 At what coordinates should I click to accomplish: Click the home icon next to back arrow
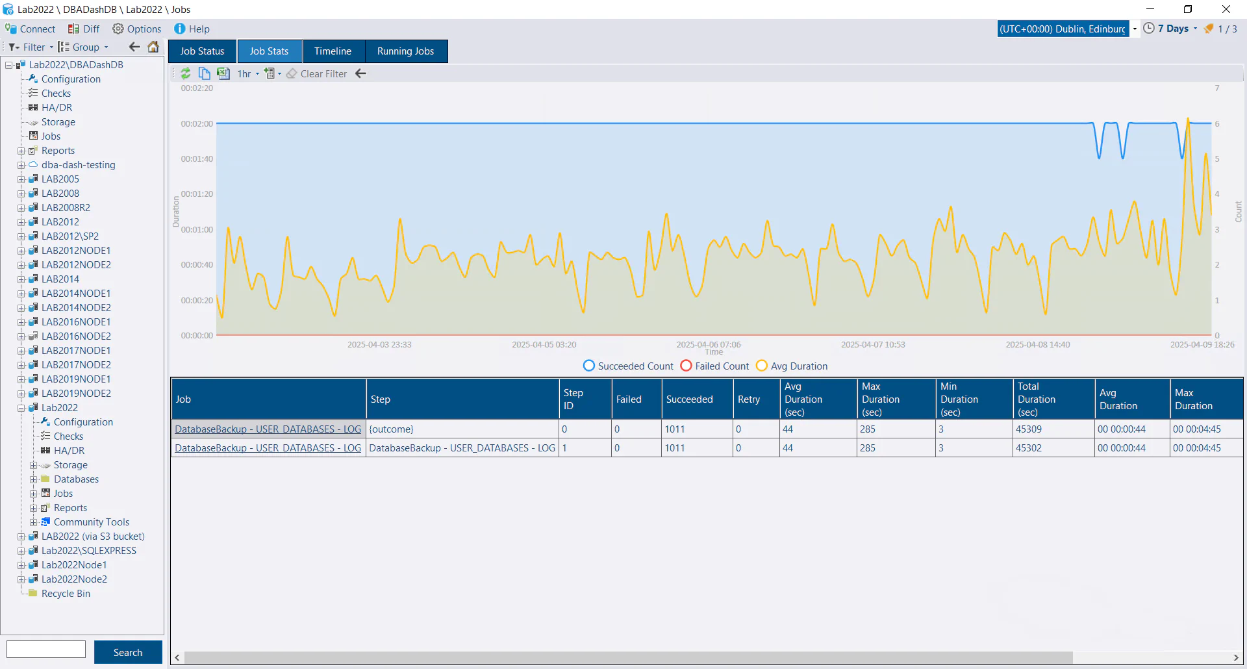click(153, 47)
